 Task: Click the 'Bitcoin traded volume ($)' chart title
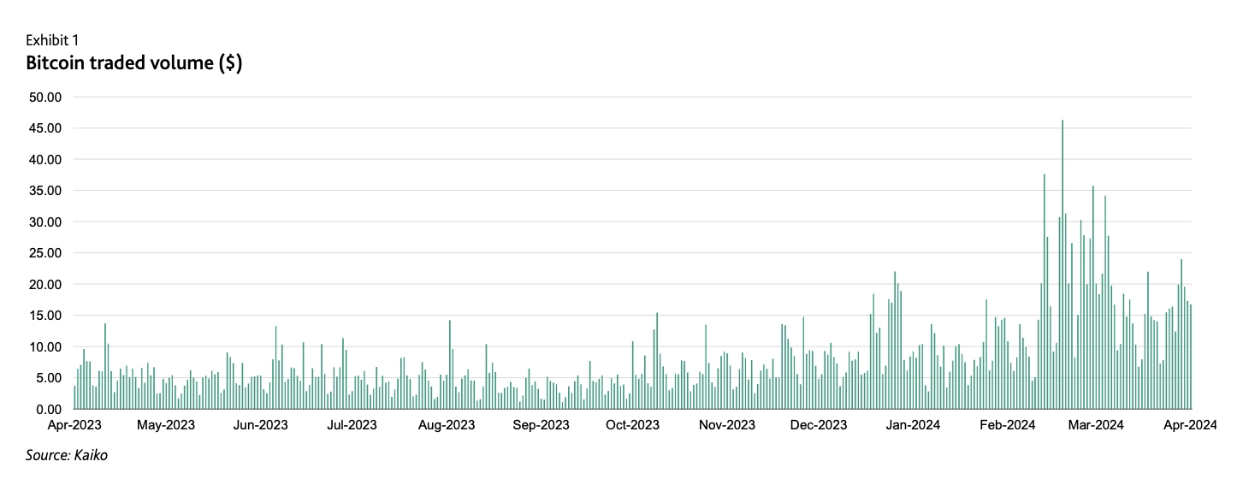click(x=134, y=64)
